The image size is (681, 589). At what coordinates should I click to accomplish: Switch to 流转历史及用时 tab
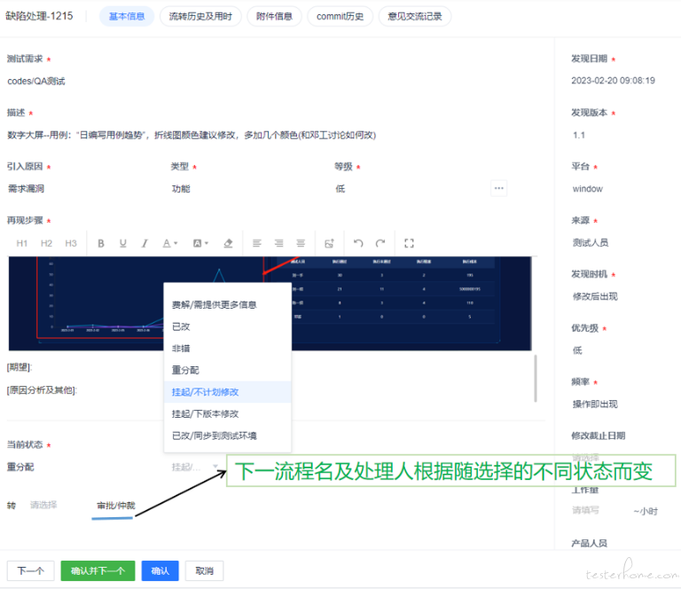click(200, 16)
